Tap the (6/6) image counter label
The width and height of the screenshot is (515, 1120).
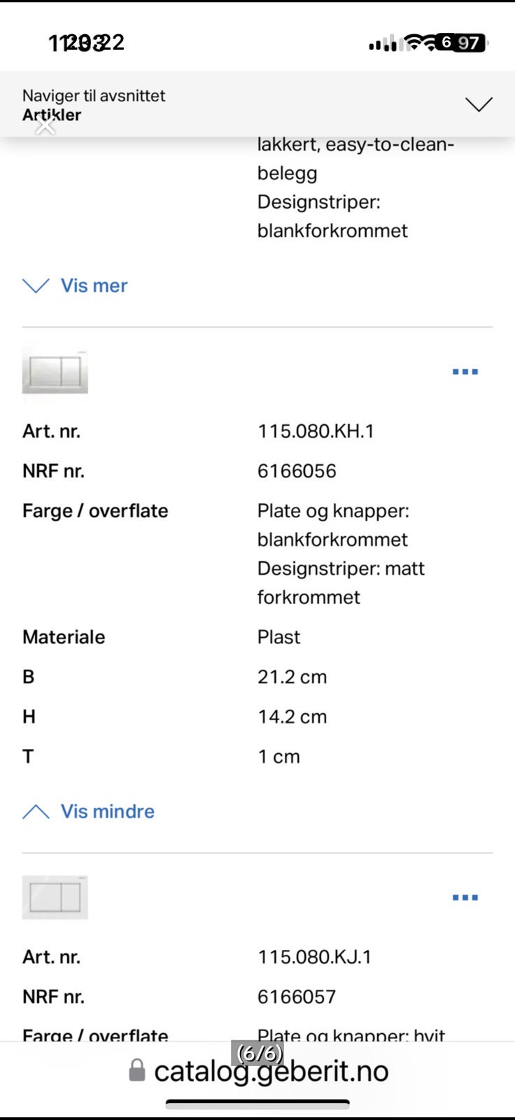point(260,1053)
